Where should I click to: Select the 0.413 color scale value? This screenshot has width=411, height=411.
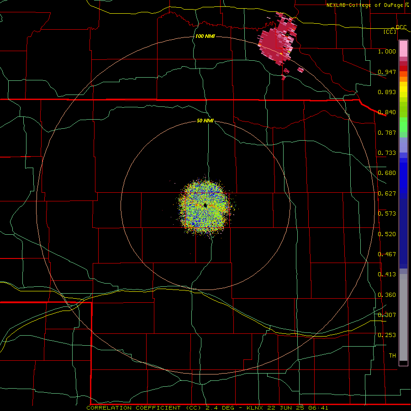[x=387, y=274]
